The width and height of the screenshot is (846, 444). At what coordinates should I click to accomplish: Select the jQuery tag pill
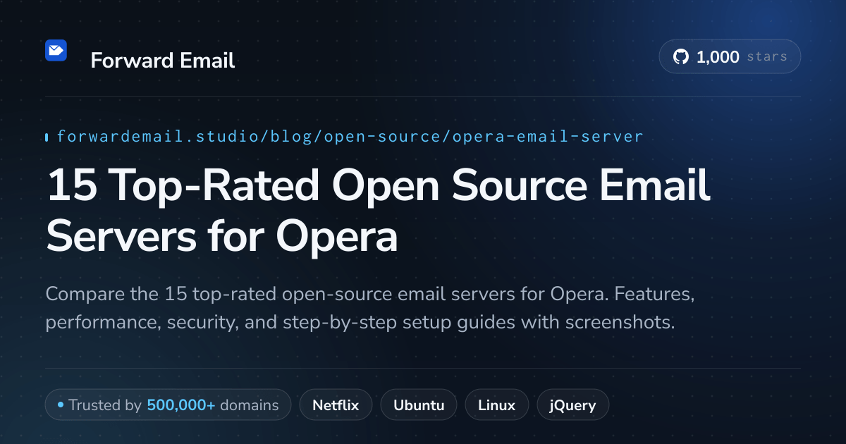coord(573,405)
